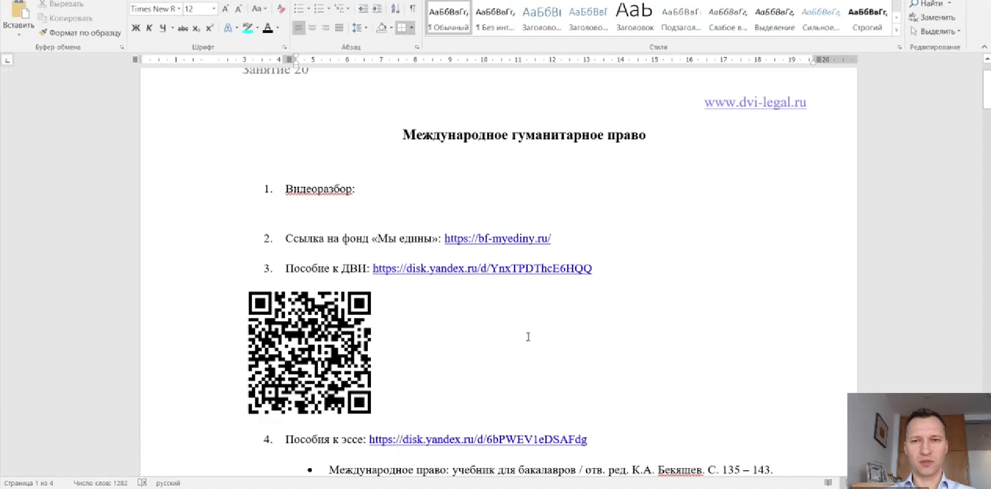Toggle bold with the Ж button
This screenshot has height=489, width=991.
(135, 28)
